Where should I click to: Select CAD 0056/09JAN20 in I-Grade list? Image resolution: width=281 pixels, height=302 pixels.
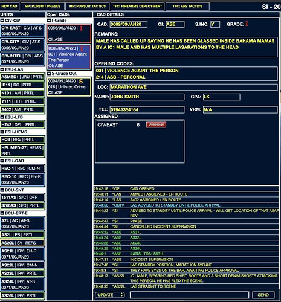(69, 34)
